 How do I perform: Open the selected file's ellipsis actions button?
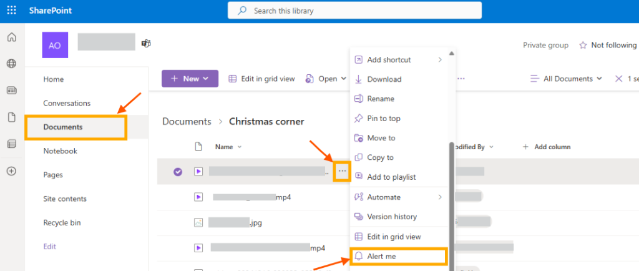[x=342, y=171]
